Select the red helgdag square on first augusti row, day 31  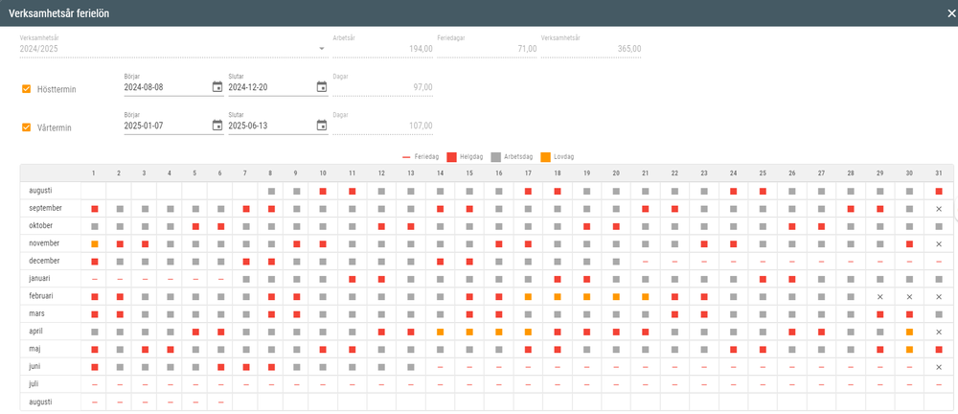[x=939, y=192]
